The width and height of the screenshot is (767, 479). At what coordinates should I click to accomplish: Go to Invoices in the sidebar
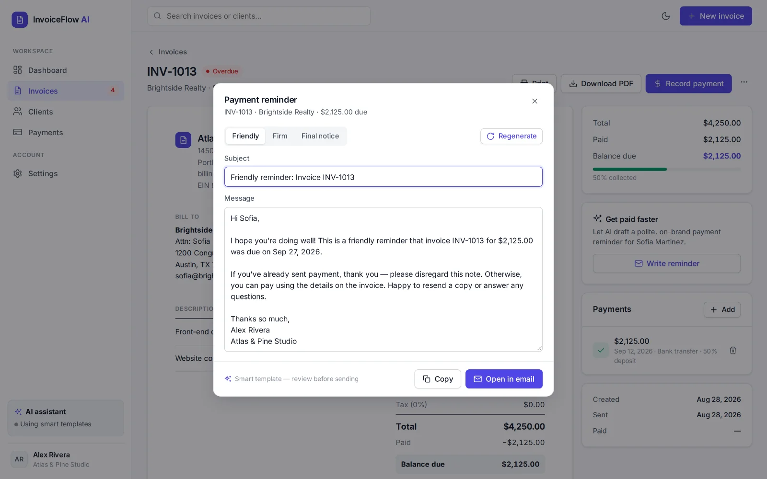coord(66,91)
